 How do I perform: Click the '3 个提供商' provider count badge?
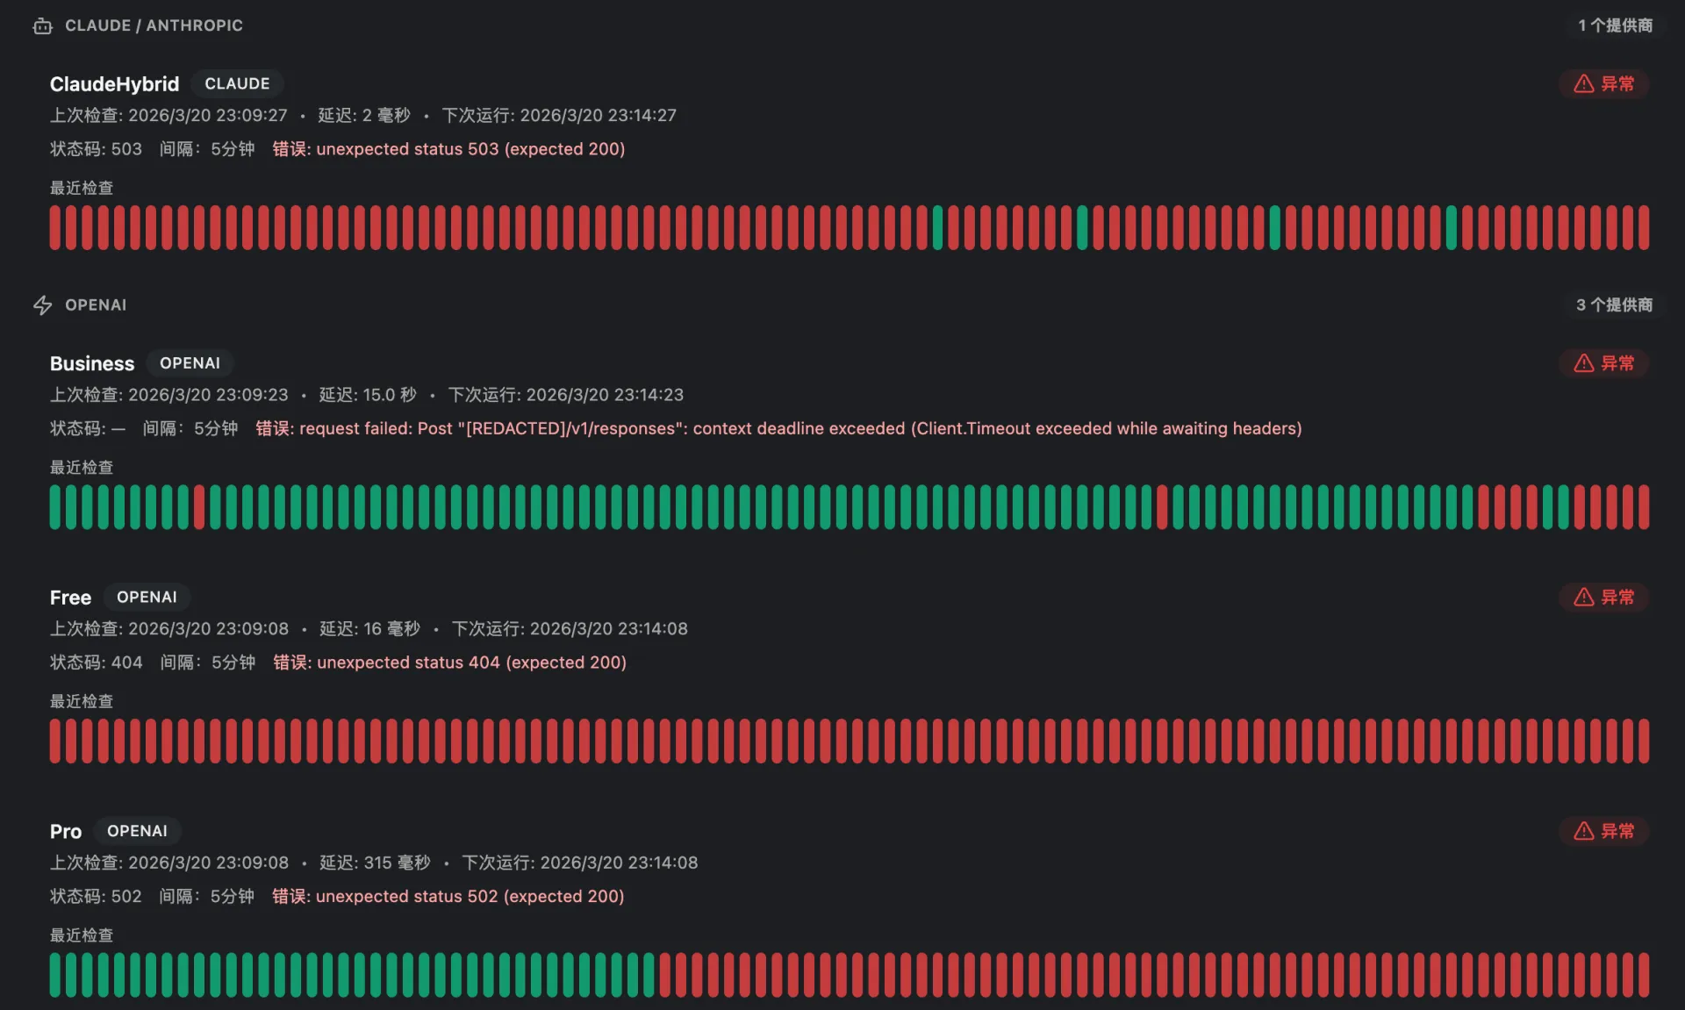[1614, 305]
